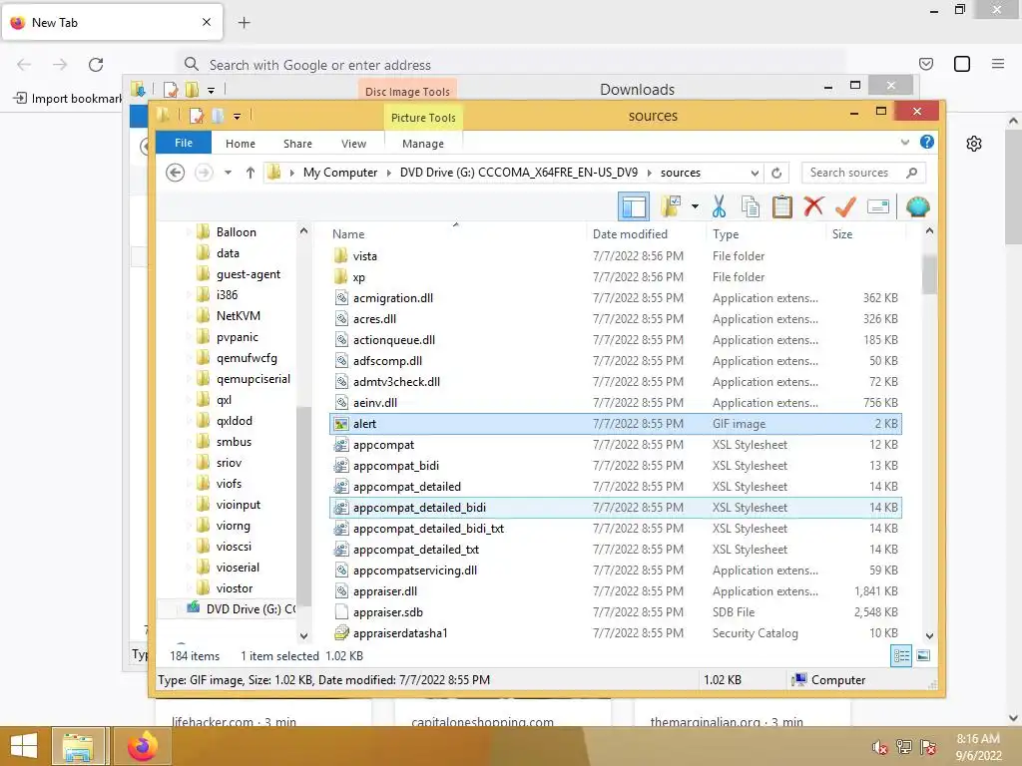This screenshot has height=766, width=1022.
Task: Select the NetKVM folder in tree
Action: click(238, 316)
